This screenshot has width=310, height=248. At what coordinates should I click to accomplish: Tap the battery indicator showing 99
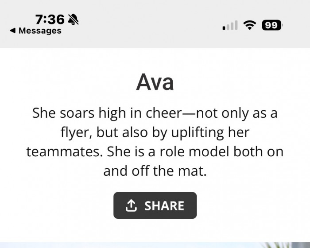pos(272,25)
